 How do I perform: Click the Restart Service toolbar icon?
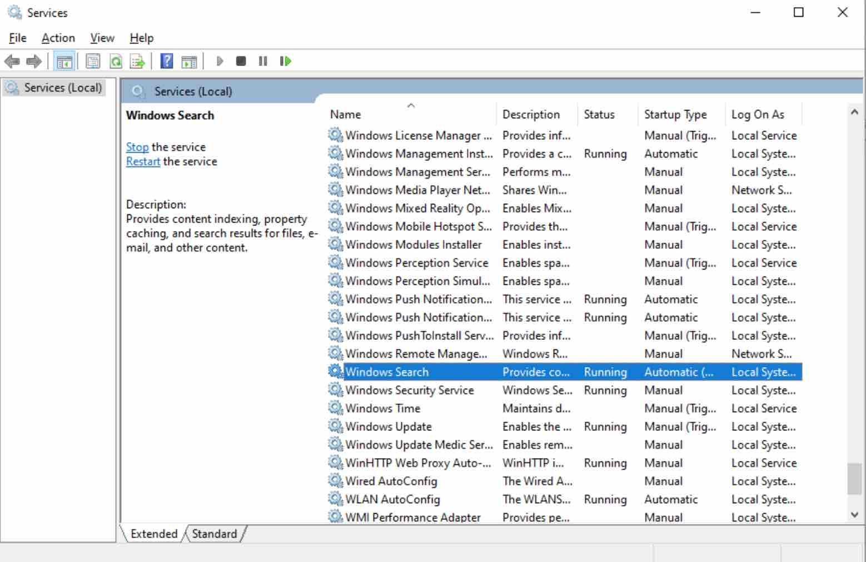point(286,61)
